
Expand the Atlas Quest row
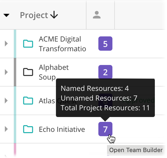(6, 101)
